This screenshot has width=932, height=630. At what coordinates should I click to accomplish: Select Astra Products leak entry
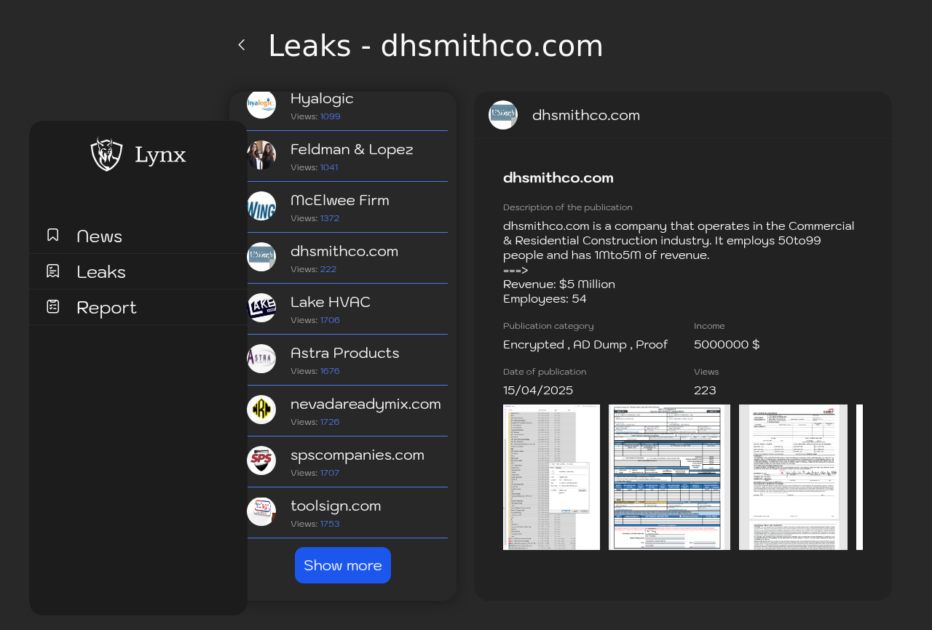[x=347, y=360]
